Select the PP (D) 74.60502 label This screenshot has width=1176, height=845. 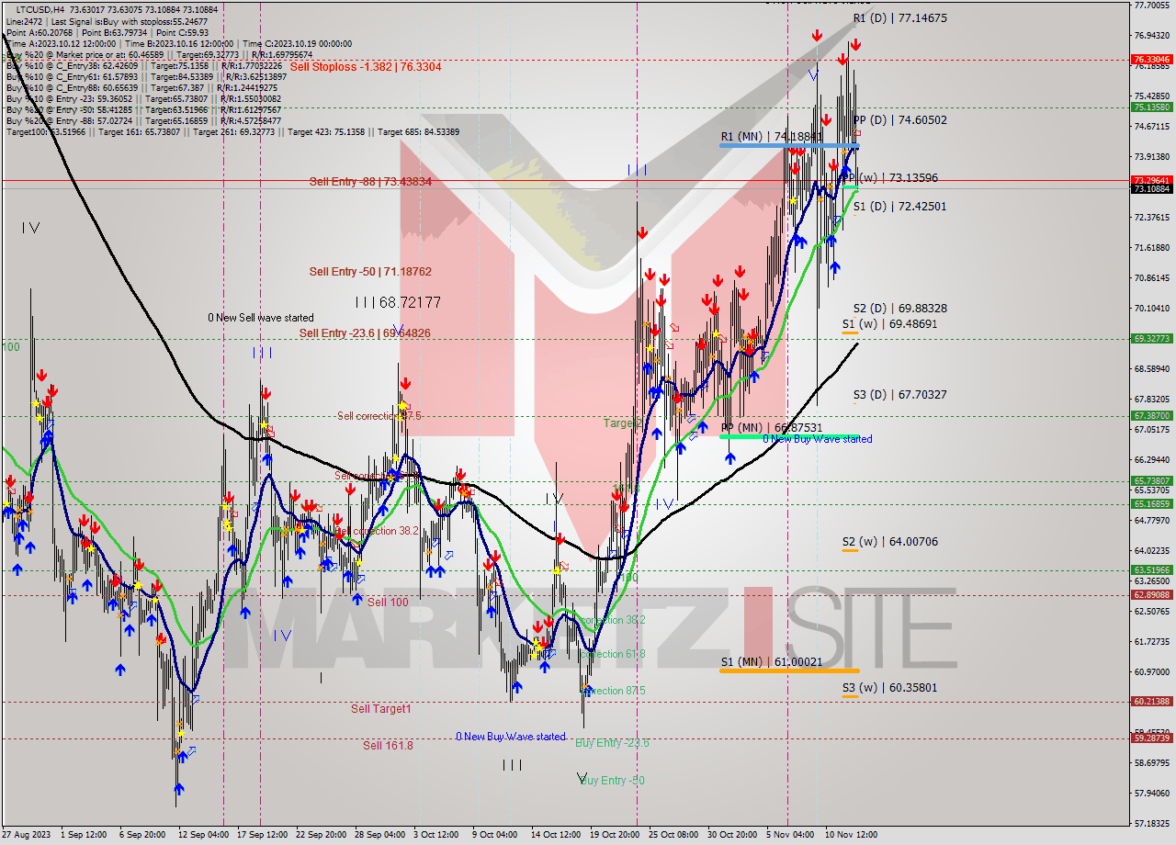click(899, 120)
